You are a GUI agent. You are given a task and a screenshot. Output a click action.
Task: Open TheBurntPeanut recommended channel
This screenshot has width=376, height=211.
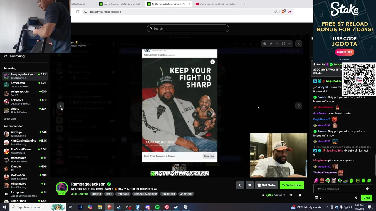coord(25,151)
